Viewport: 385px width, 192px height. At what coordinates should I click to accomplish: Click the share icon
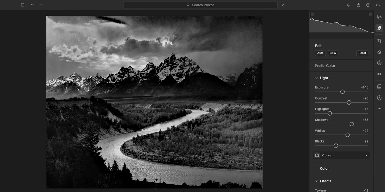point(358,5)
